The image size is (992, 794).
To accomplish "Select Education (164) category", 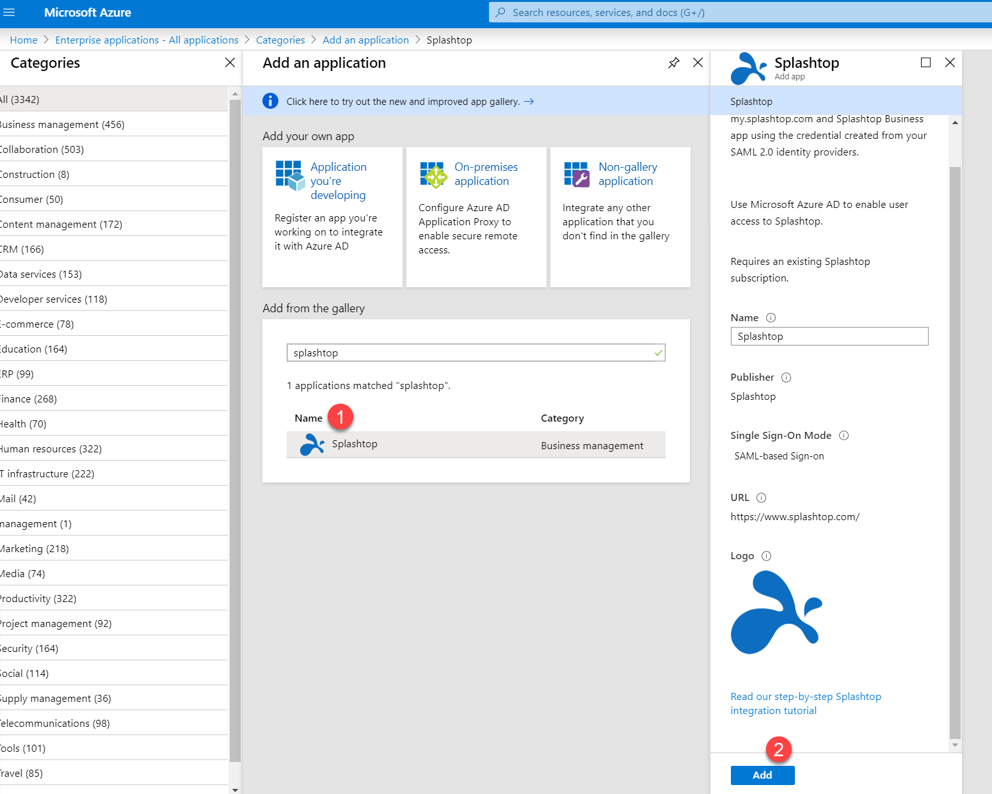I will [114, 349].
